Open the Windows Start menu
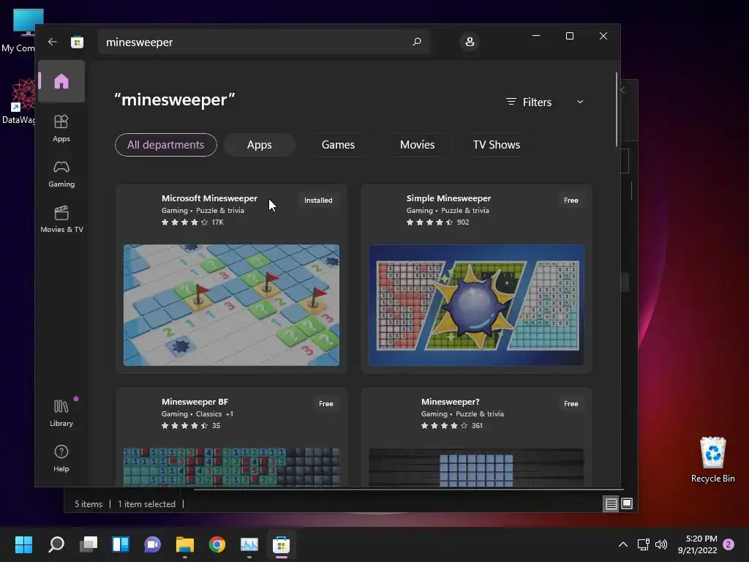Viewport: 749px width, 562px height. point(24,544)
